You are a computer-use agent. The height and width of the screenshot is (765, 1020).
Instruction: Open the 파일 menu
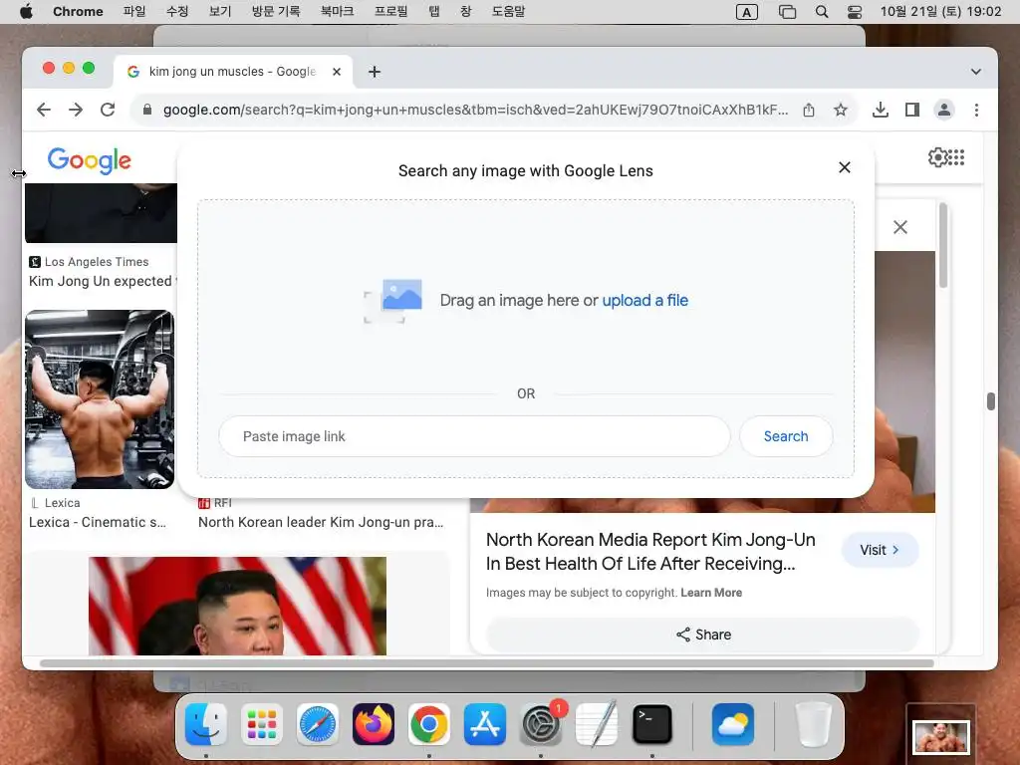(x=134, y=11)
